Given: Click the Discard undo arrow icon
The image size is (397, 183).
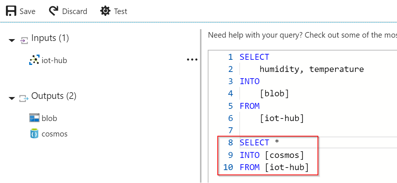Looking at the screenshot, I should (x=54, y=11).
